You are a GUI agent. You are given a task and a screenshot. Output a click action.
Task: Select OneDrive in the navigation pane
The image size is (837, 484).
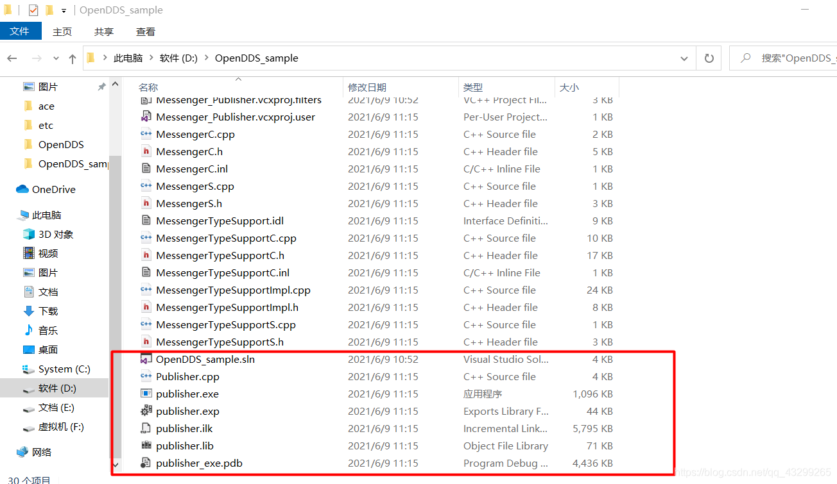click(x=54, y=189)
